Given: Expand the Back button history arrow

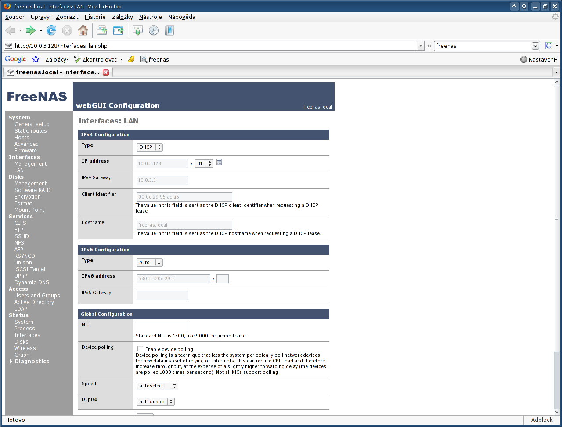Looking at the screenshot, I should (20, 30).
